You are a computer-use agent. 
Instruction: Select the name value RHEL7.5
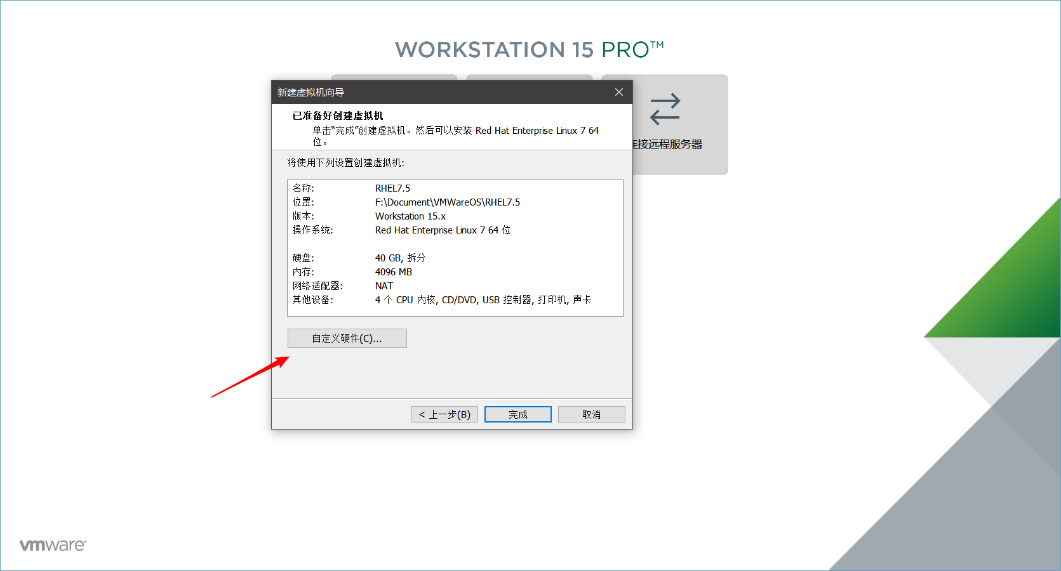pos(392,188)
